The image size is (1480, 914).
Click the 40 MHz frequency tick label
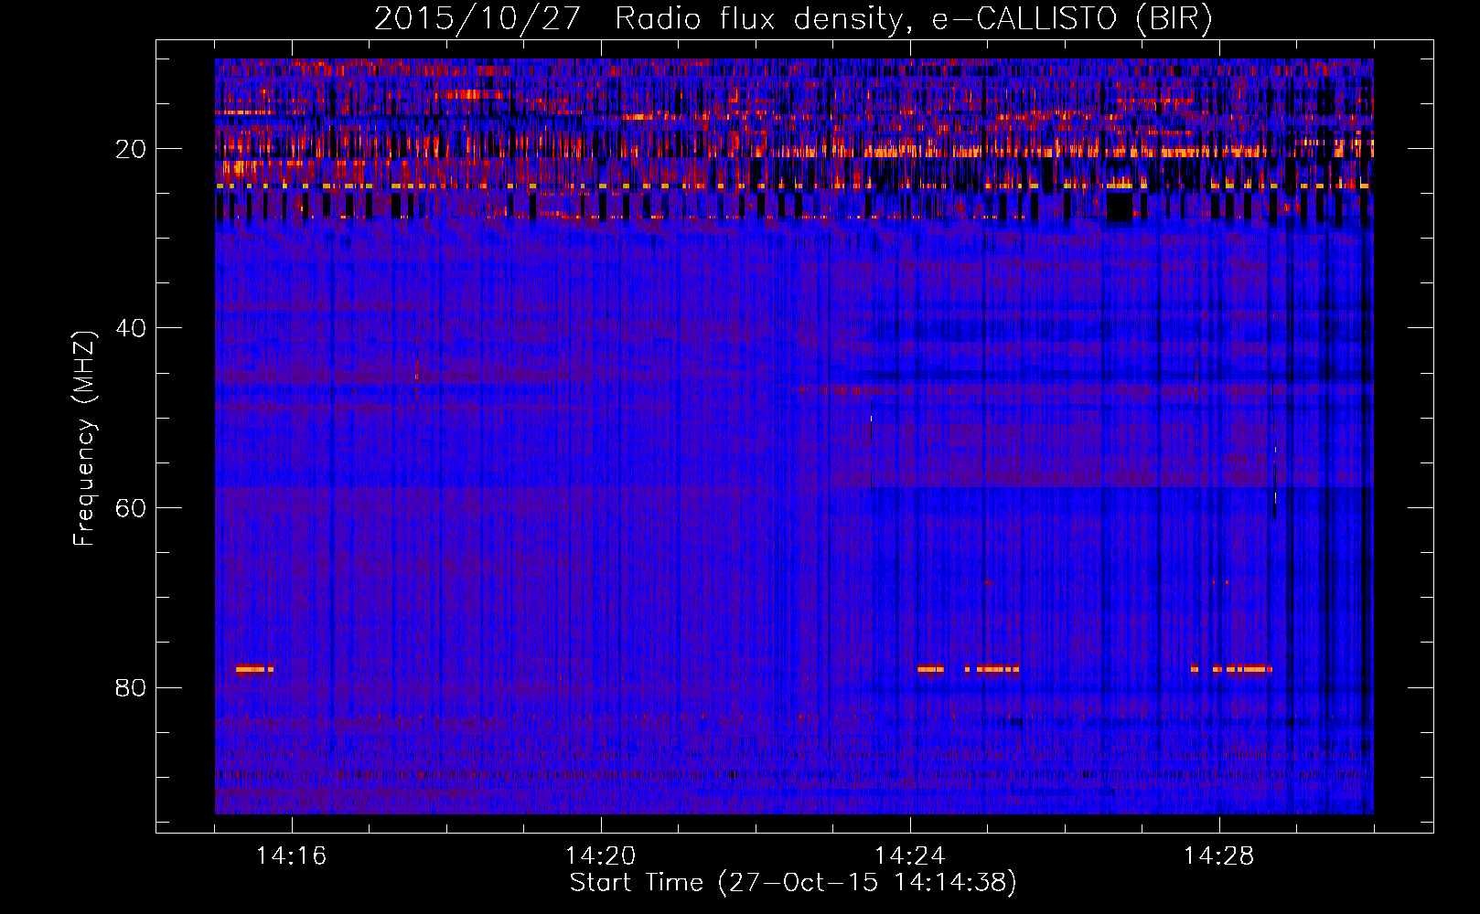point(131,328)
